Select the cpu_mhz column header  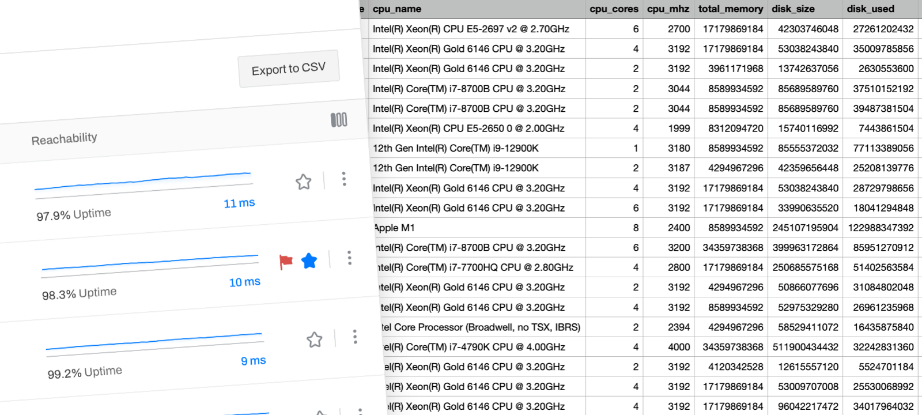(x=668, y=9)
